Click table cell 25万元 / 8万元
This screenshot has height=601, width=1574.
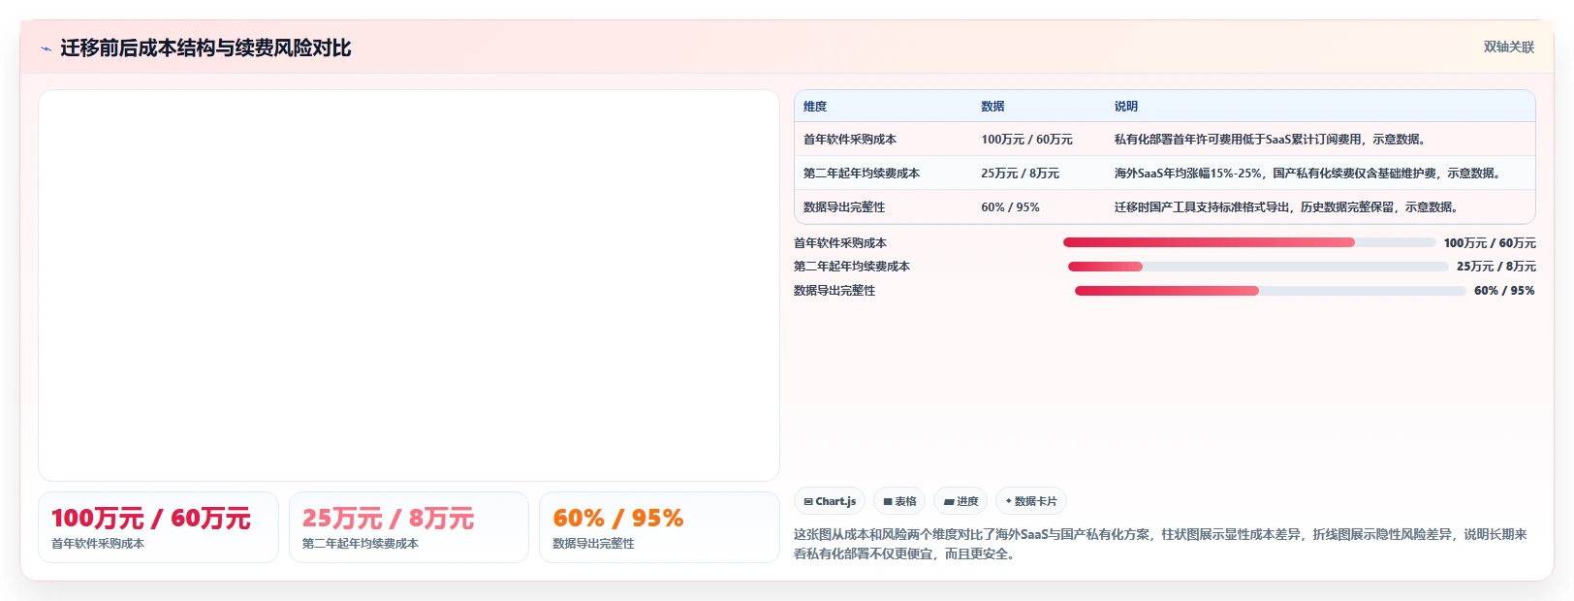pyautogui.click(x=1020, y=174)
